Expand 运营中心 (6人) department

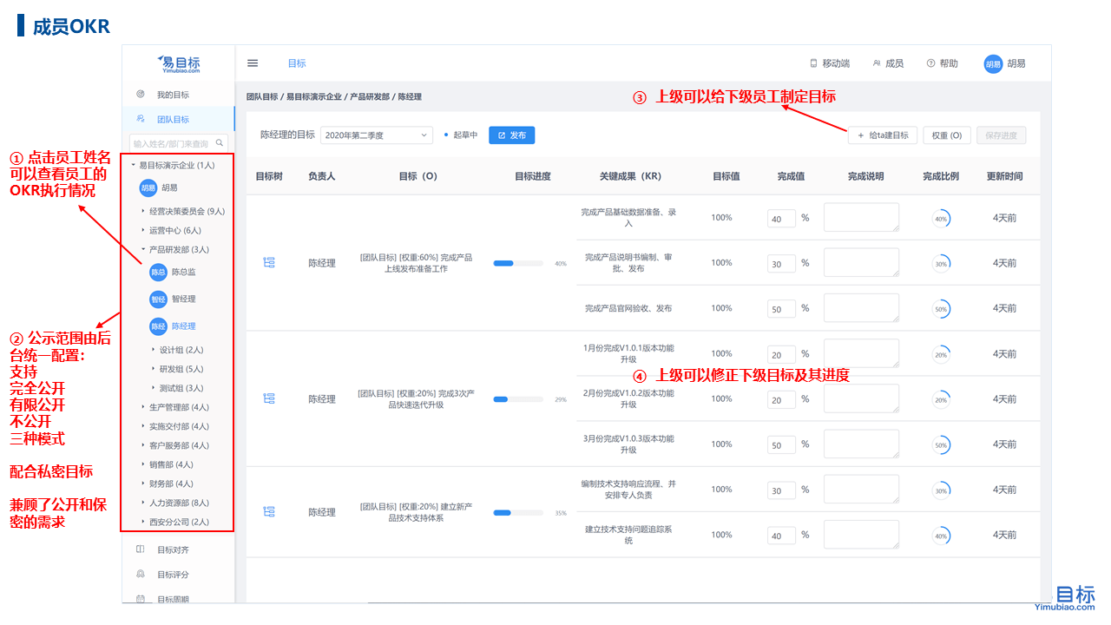pos(143,230)
